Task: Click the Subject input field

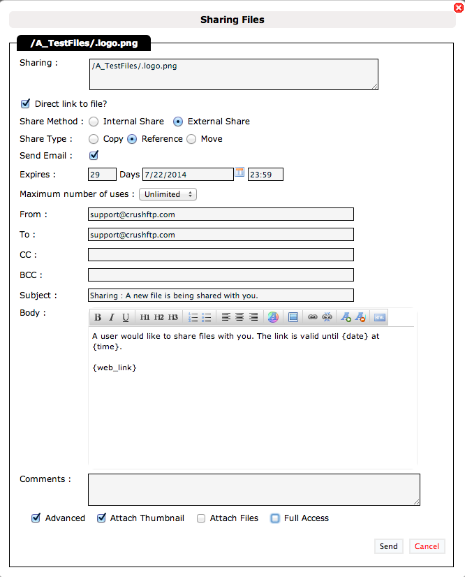Action: [x=221, y=295]
